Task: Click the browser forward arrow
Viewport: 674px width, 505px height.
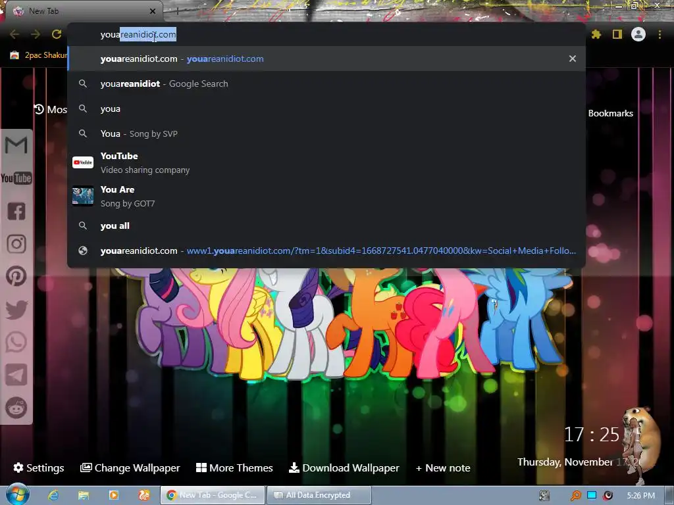Action: click(36, 34)
